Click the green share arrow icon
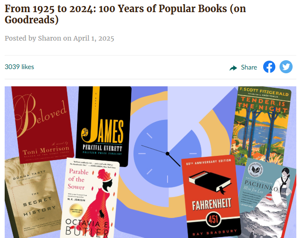The height and width of the screenshot is (238, 301). 233,68
